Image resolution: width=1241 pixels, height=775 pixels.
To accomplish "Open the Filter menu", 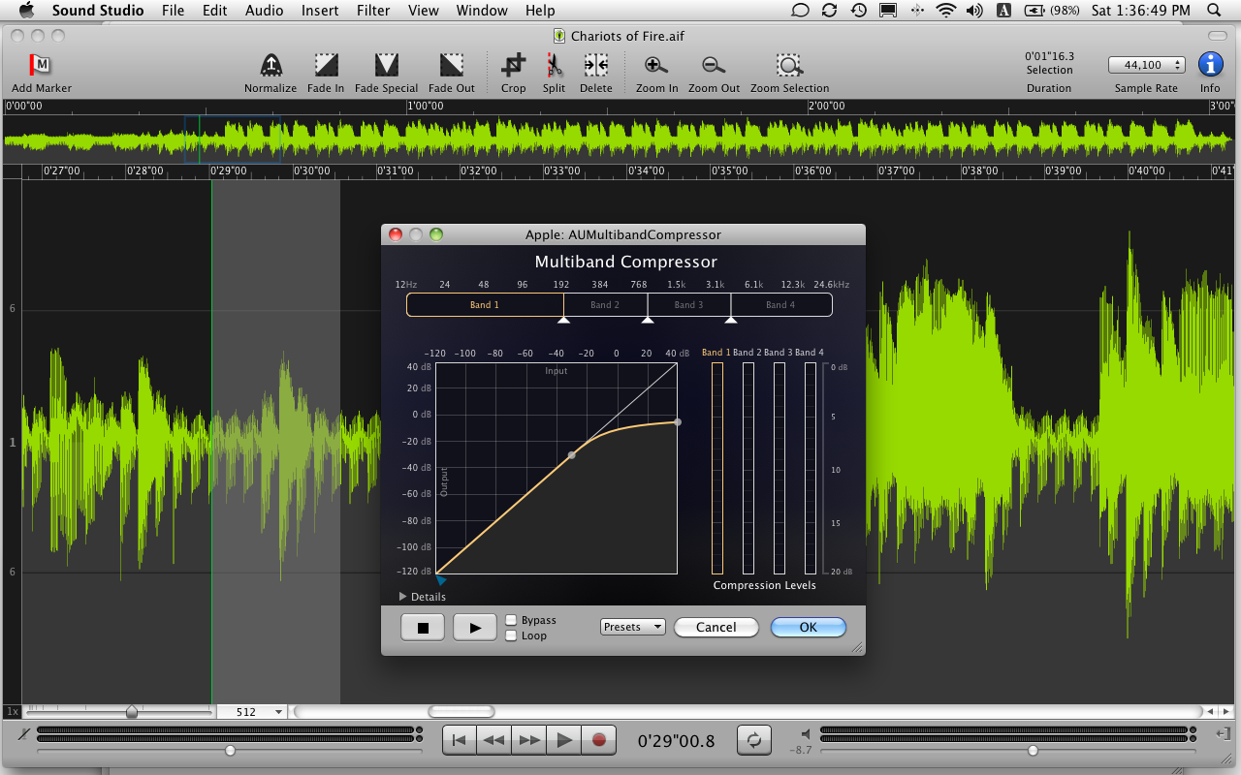I will 373,11.
